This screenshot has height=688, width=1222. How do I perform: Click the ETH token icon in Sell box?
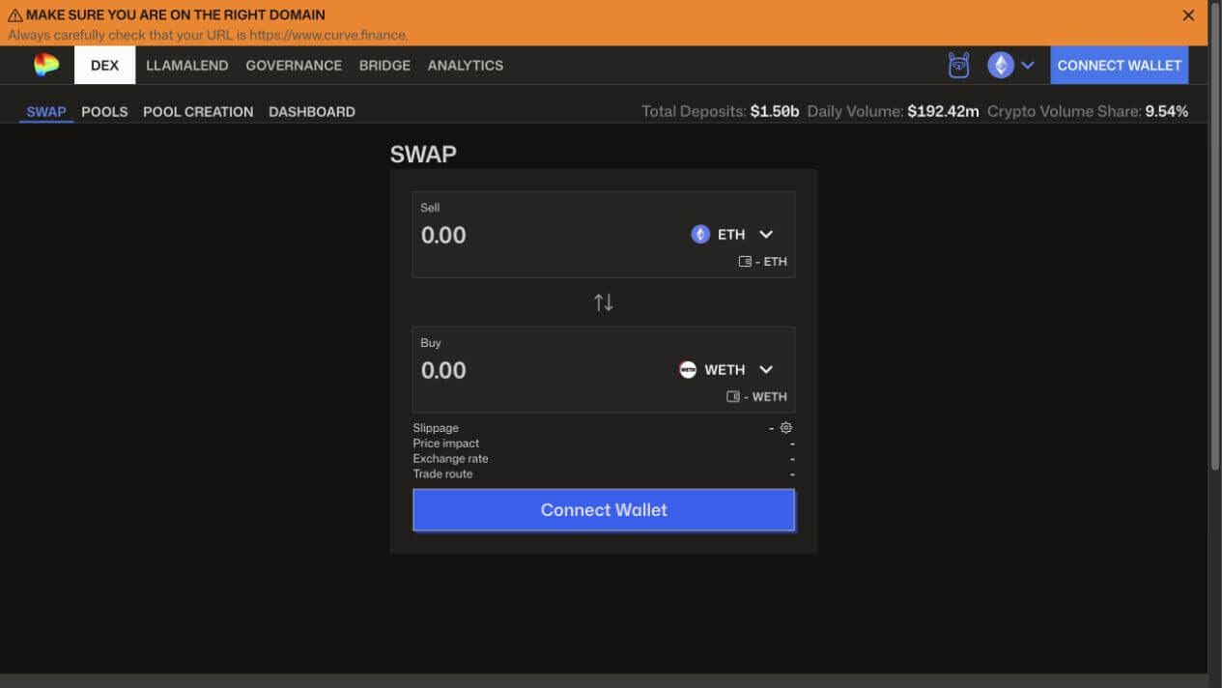[700, 235]
